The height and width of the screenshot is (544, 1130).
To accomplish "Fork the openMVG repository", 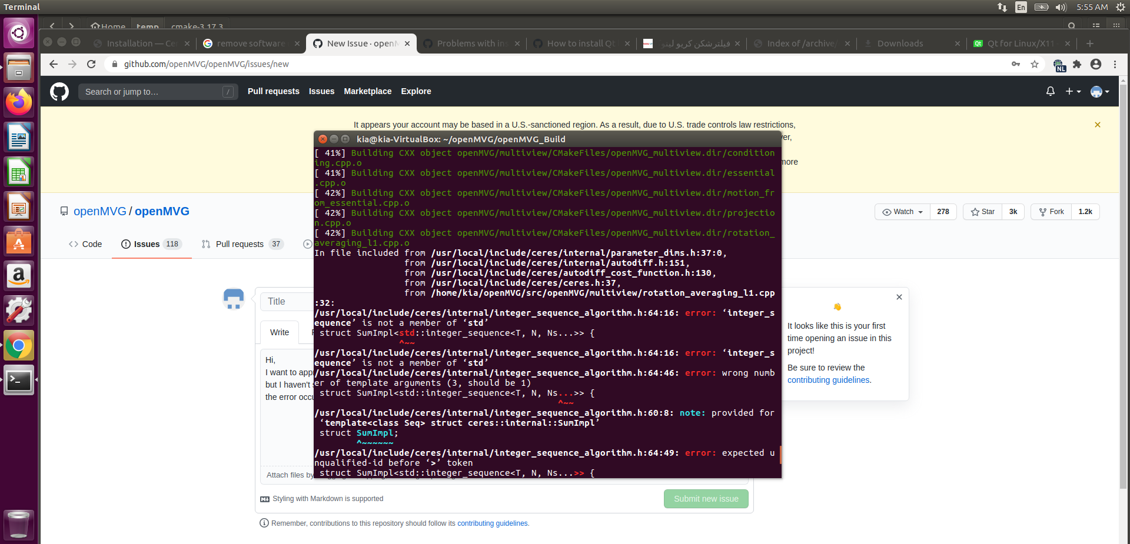I will click(1051, 212).
